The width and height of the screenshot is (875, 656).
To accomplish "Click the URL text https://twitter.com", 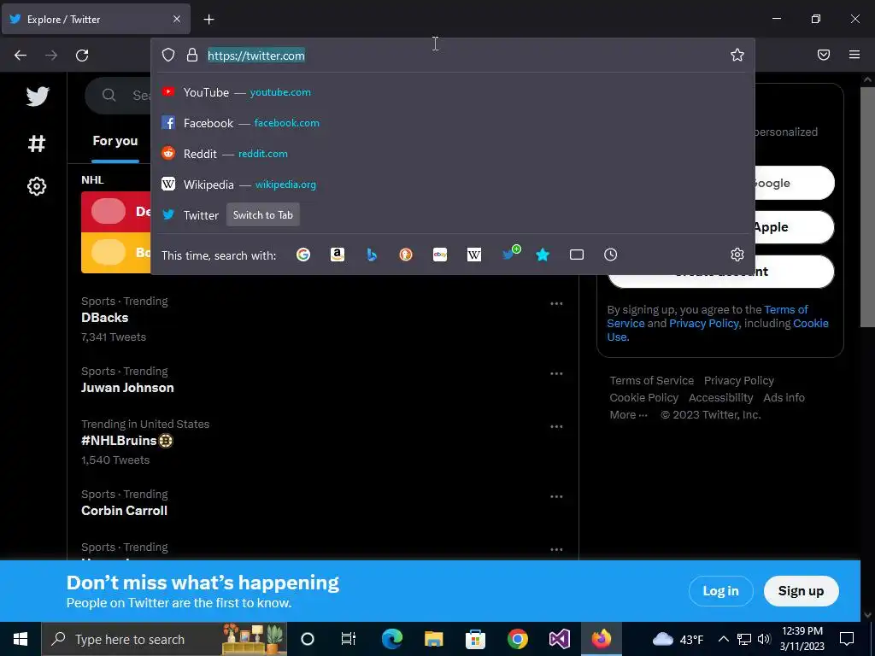I will click(x=256, y=56).
